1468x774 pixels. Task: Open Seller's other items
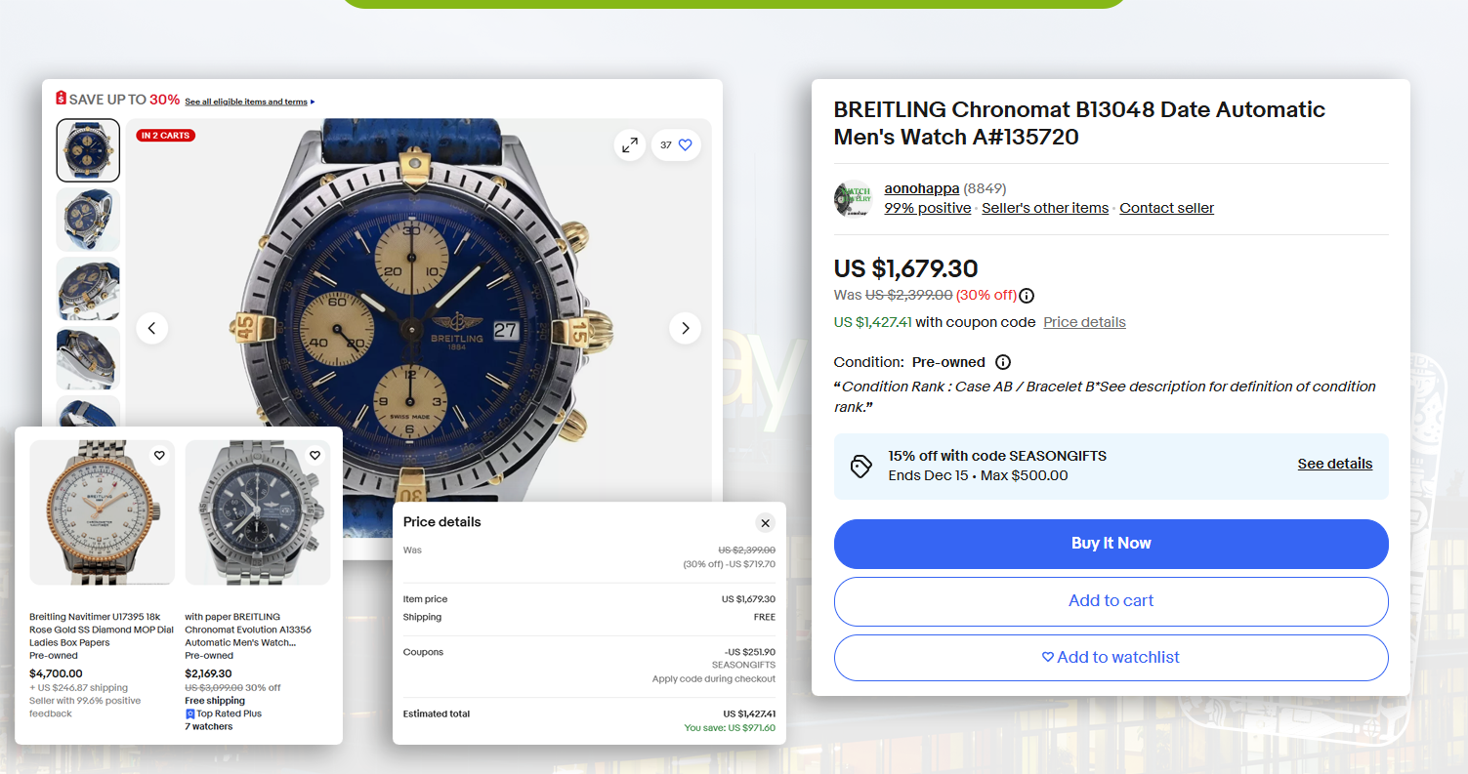(x=1045, y=208)
